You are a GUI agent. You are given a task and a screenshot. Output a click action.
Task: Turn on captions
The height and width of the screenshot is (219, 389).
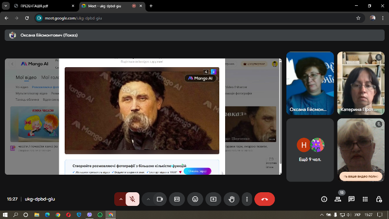[x=177, y=199]
